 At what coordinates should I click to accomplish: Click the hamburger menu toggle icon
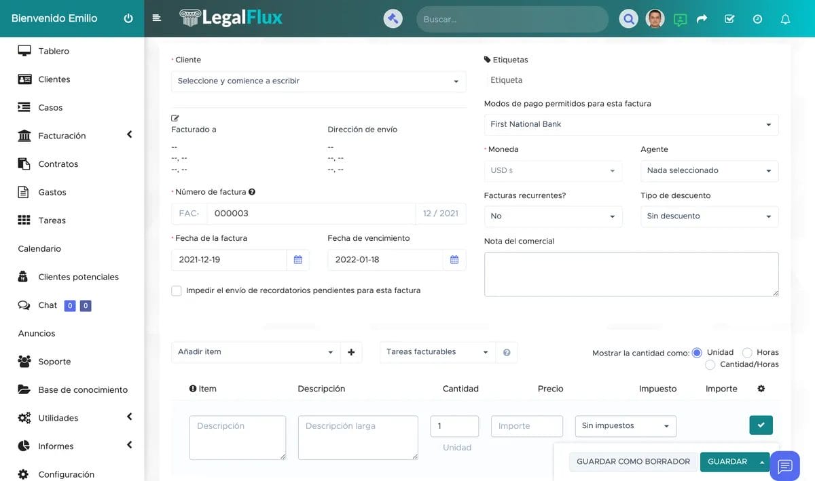[x=157, y=18]
